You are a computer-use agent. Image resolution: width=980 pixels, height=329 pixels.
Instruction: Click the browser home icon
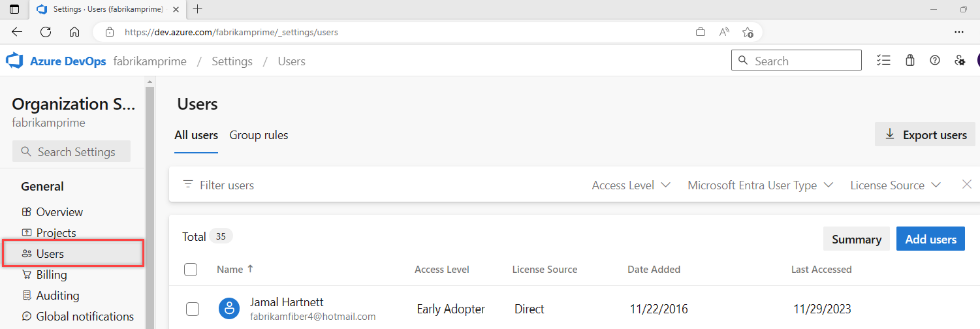click(x=74, y=31)
